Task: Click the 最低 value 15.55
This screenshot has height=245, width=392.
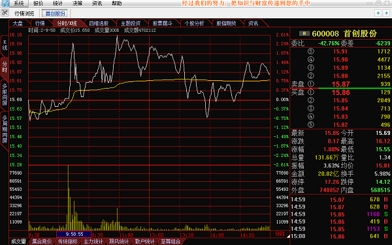Action: pos(383,149)
